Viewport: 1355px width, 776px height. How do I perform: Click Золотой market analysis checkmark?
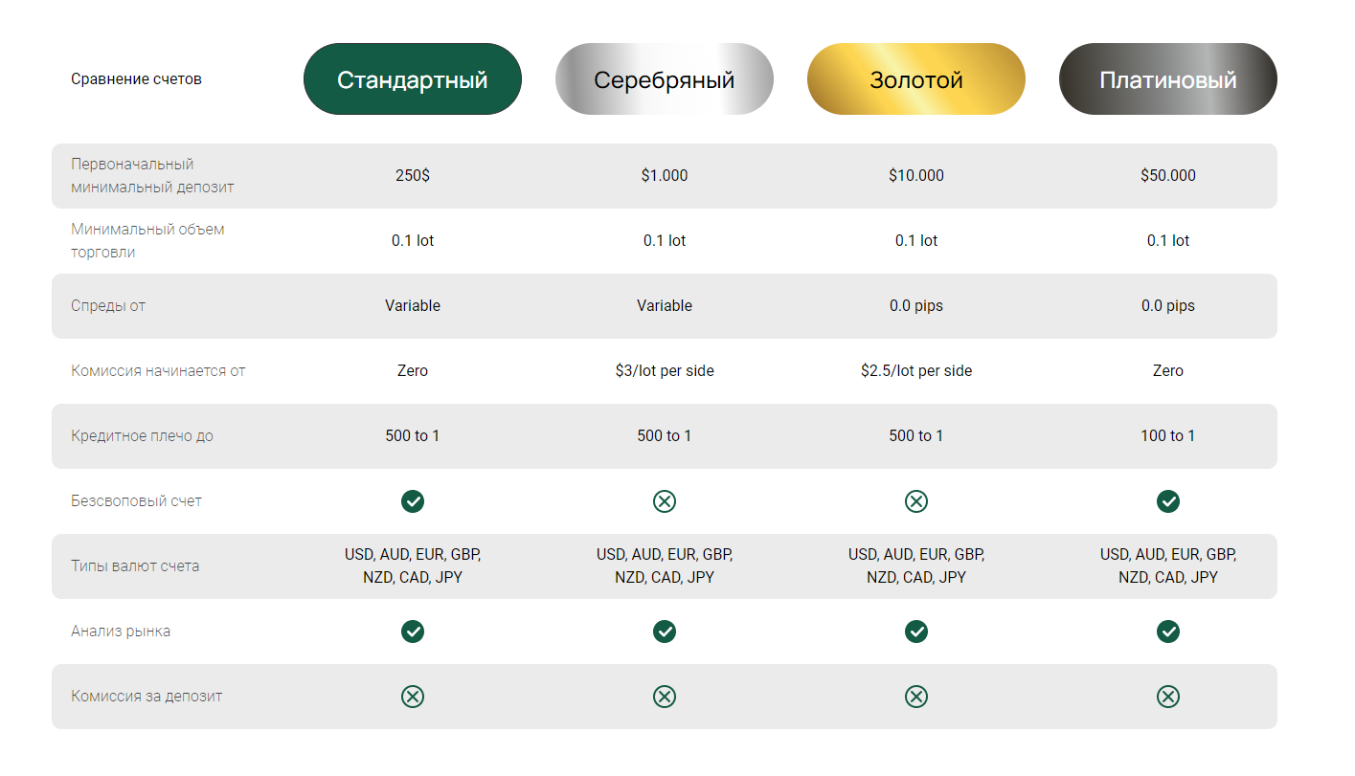[x=916, y=632]
